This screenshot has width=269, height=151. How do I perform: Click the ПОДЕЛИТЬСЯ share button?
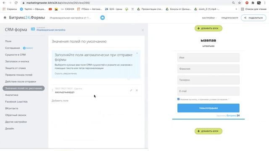click(253, 18)
